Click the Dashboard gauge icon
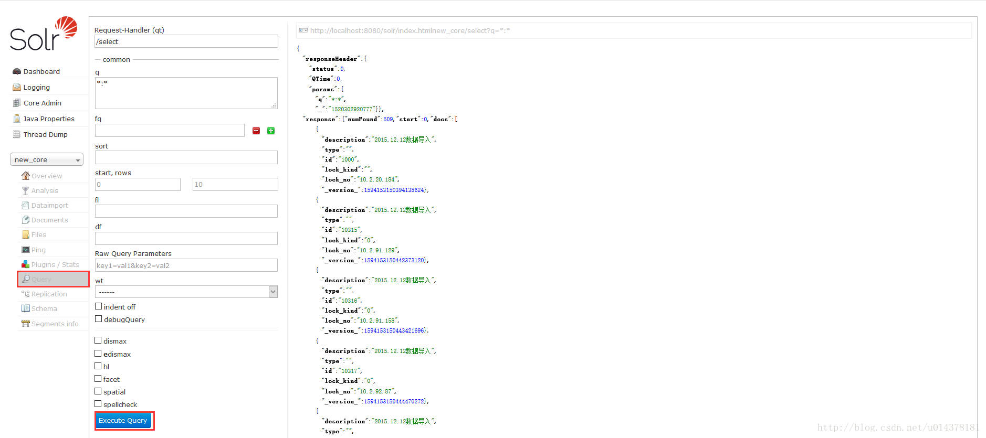Screen dimensions: 986x438 pyautogui.click(x=17, y=71)
